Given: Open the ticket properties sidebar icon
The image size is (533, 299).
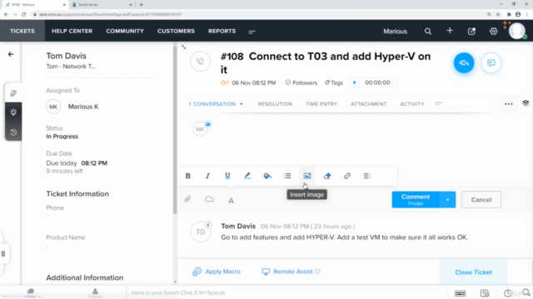Looking at the screenshot, I should click(x=13, y=93).
